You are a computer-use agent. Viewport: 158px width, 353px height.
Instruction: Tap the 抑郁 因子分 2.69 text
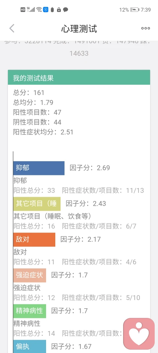coord(90,168)
